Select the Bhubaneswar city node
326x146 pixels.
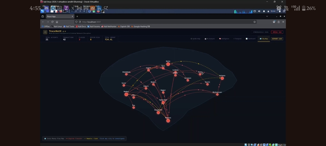click(217, 94)
